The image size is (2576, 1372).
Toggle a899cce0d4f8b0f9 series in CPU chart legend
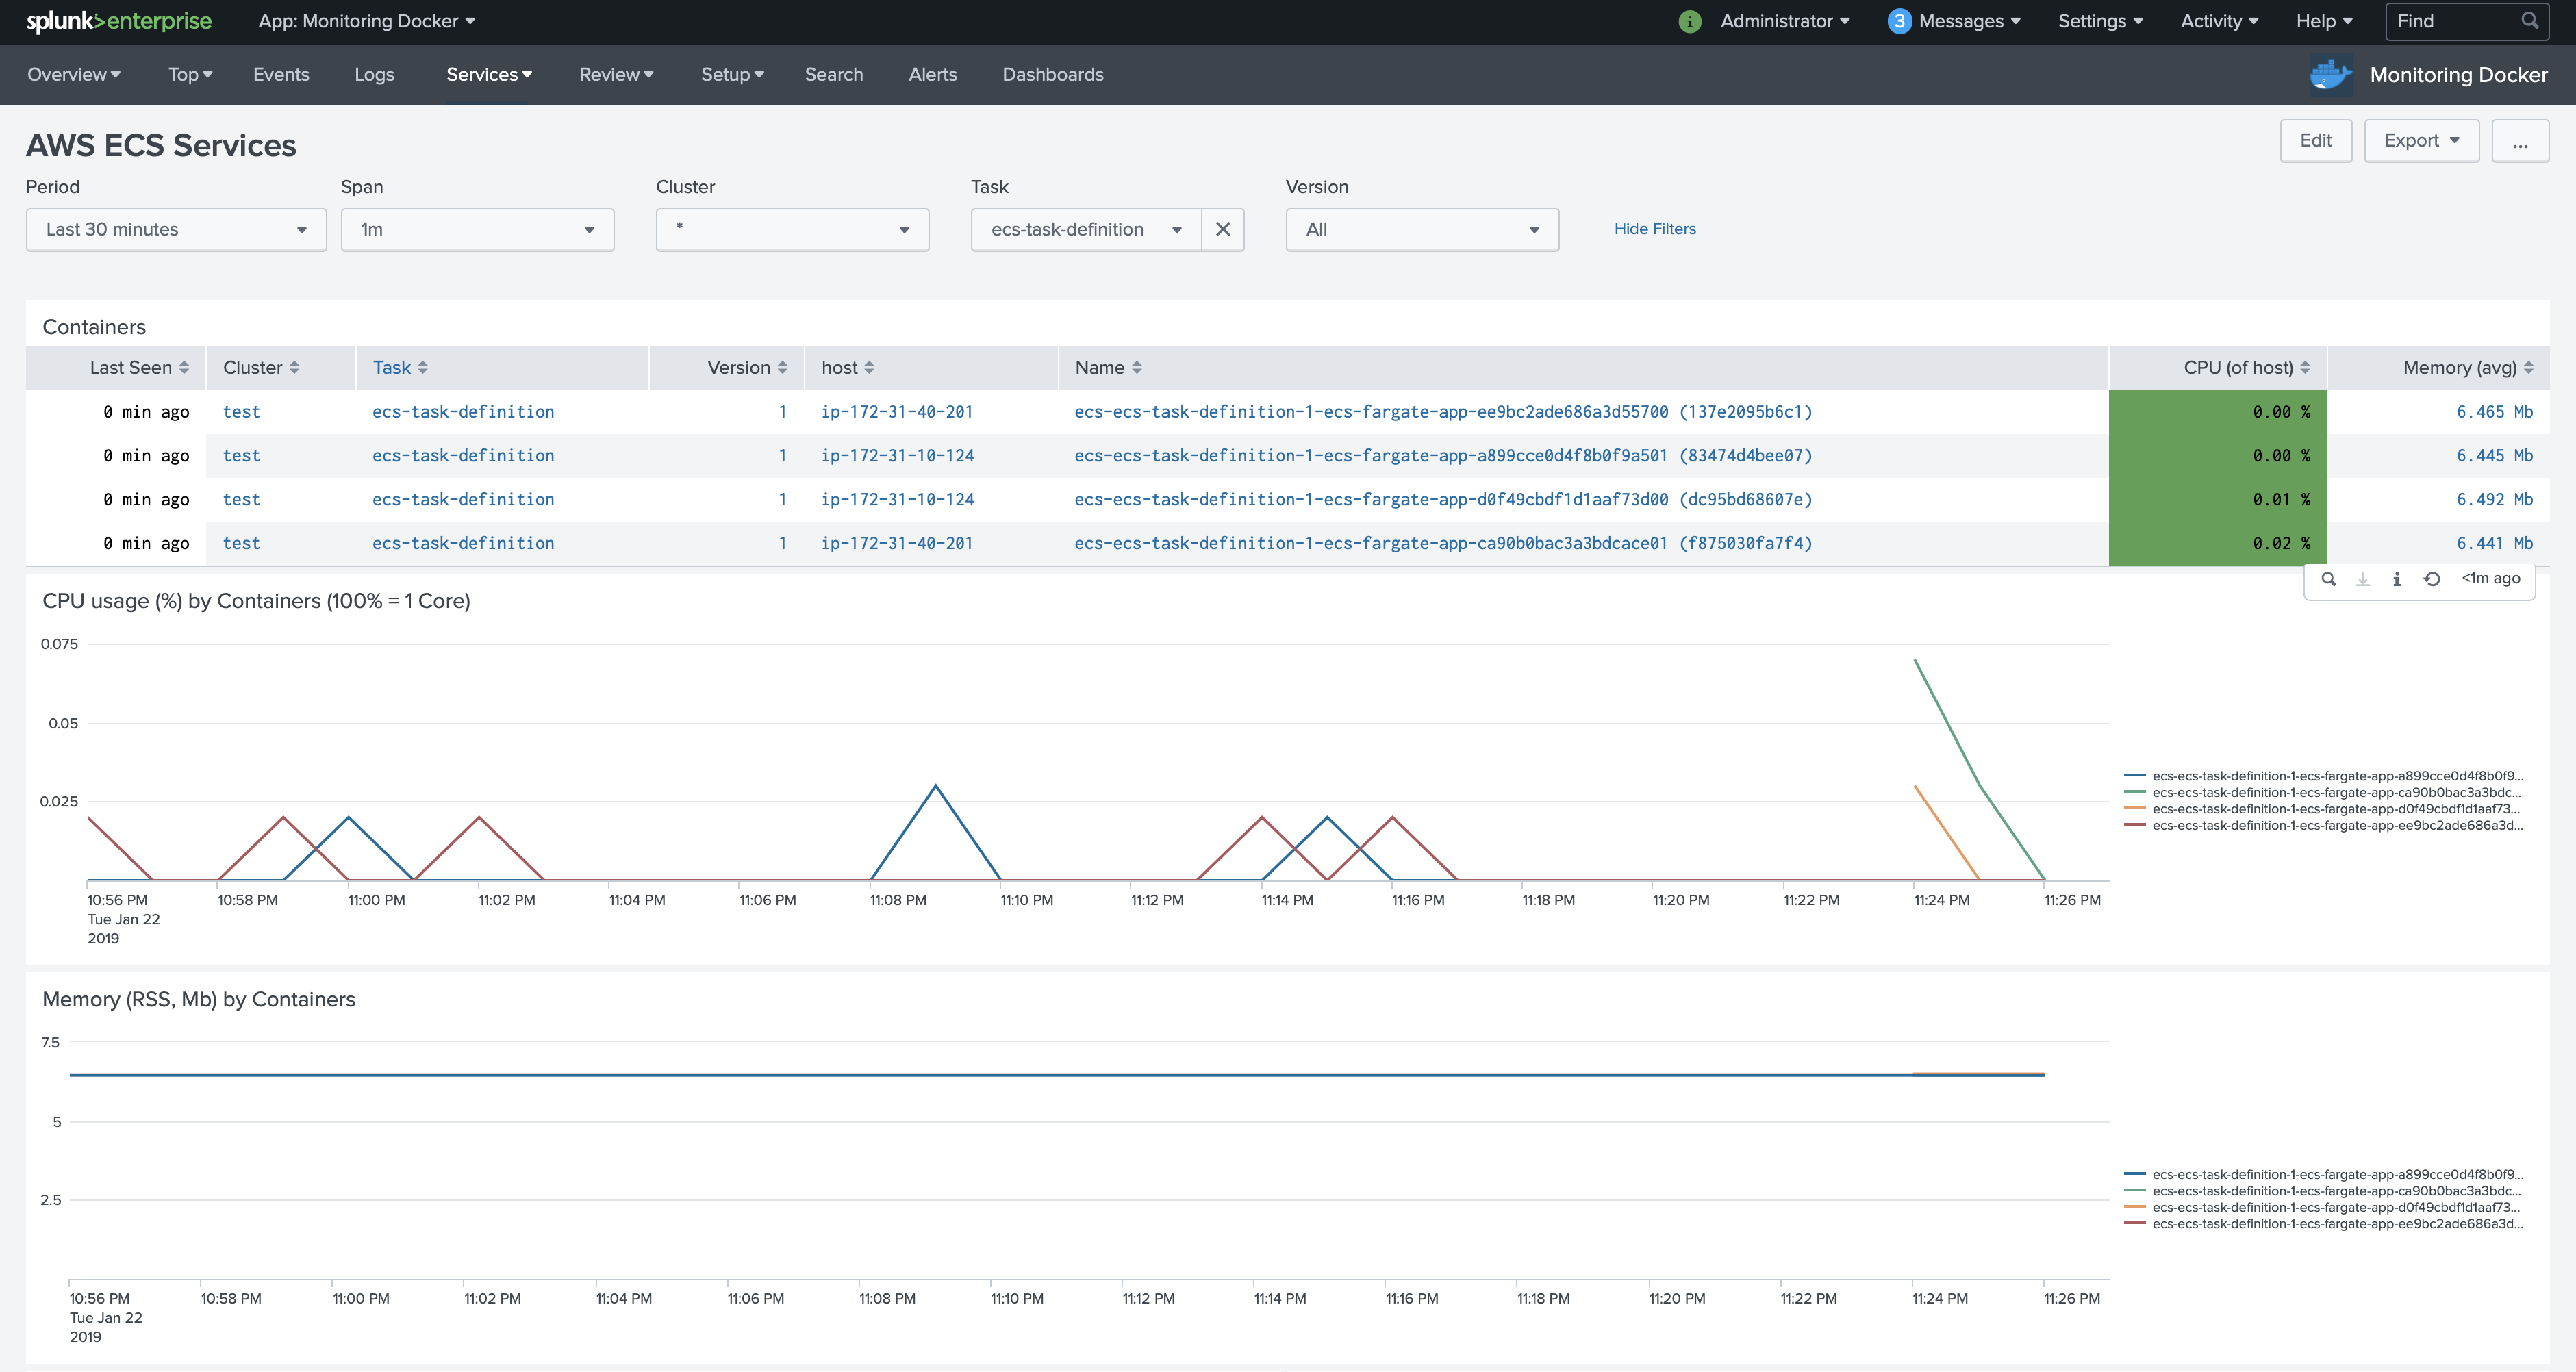(2324, 776)
